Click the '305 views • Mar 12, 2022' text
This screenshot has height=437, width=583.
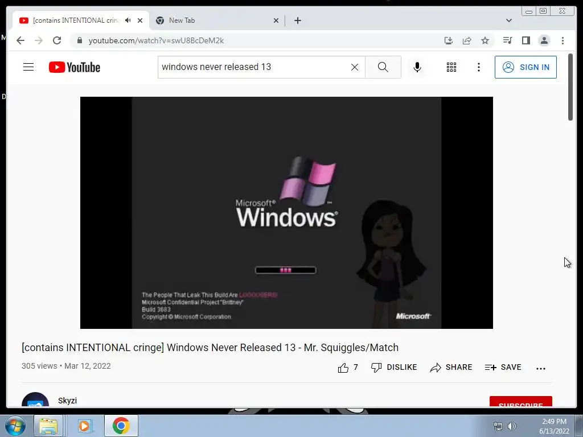pyautogui.click(x=66, y=366)
